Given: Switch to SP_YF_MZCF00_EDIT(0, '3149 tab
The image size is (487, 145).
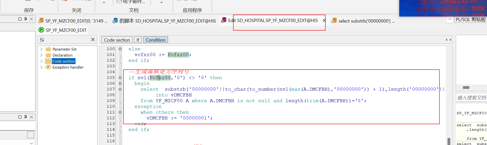Looking at the screenshot, I should pyautogui.click(x=73, y=21).
